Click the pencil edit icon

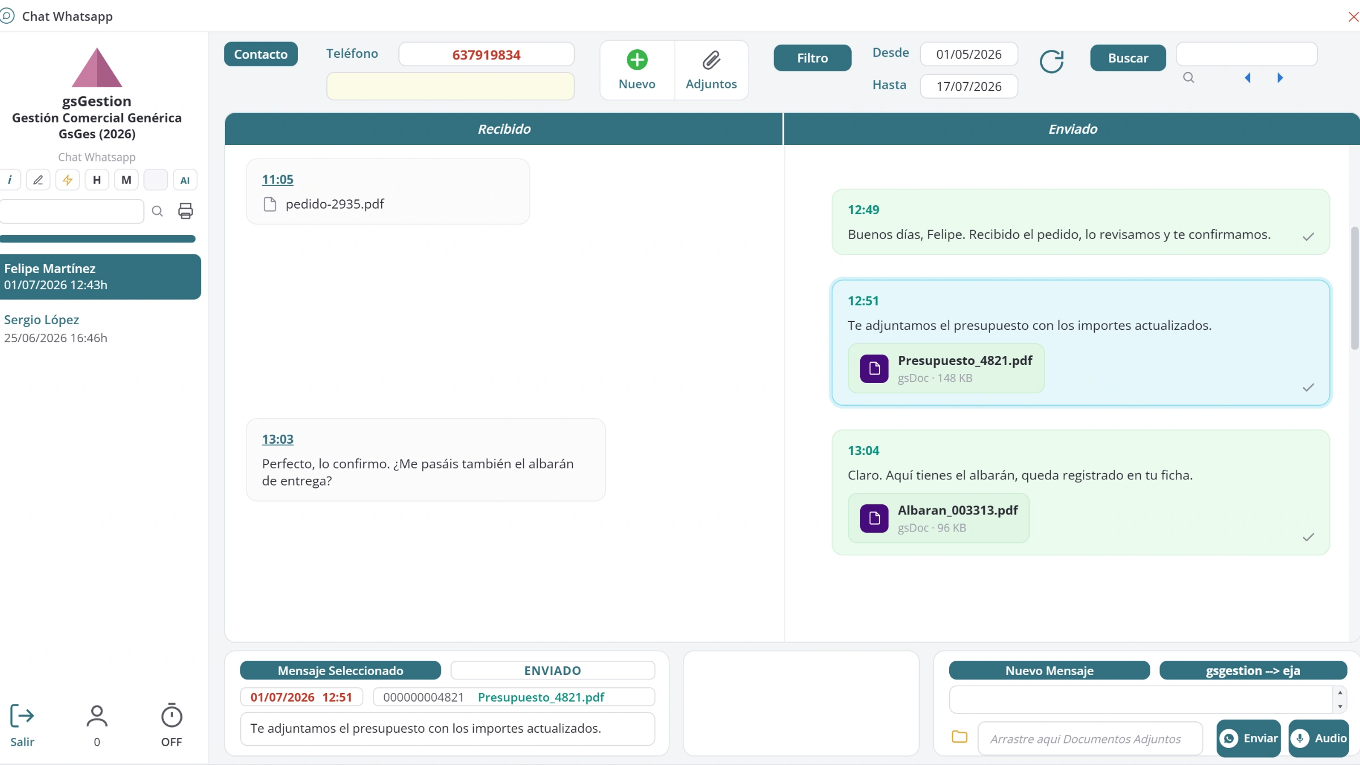tap(38, 180)
